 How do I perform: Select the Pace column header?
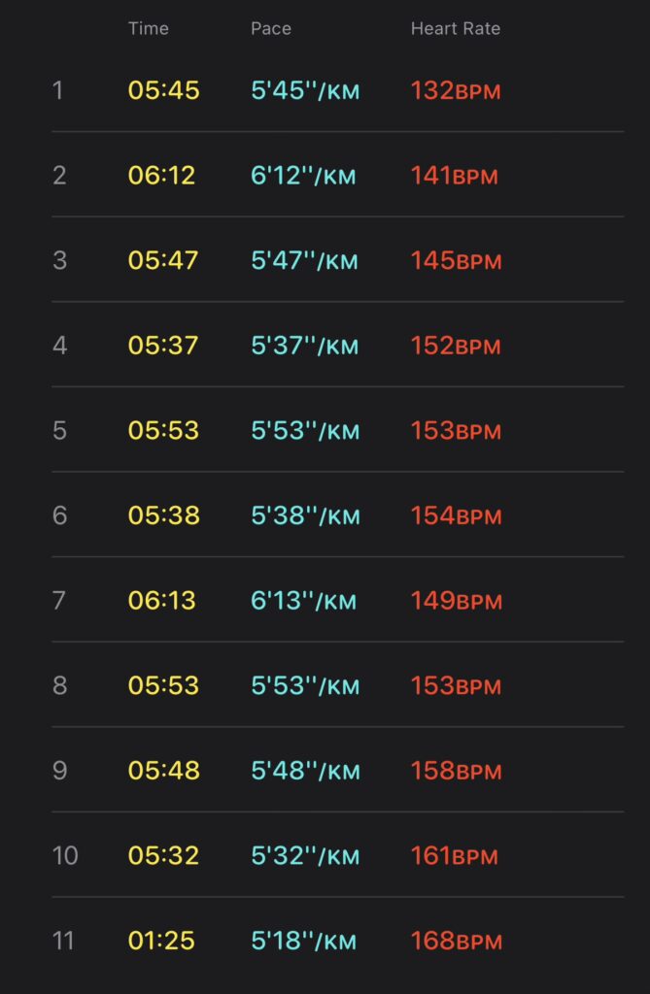coord(271,28)
